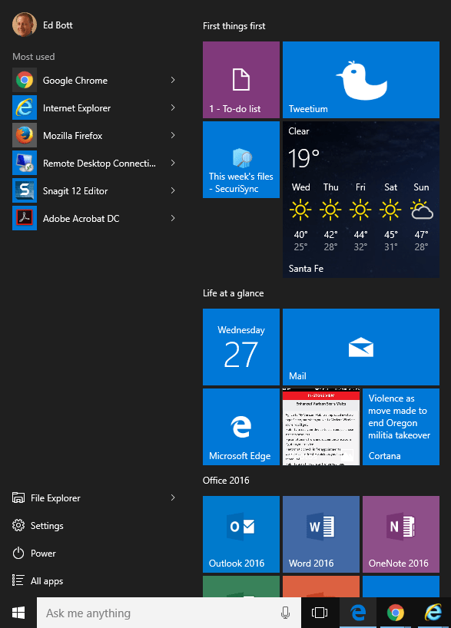Expand File Explorer jump list arrow
Viewport: 451px width, 628px height.
[173, 497]
